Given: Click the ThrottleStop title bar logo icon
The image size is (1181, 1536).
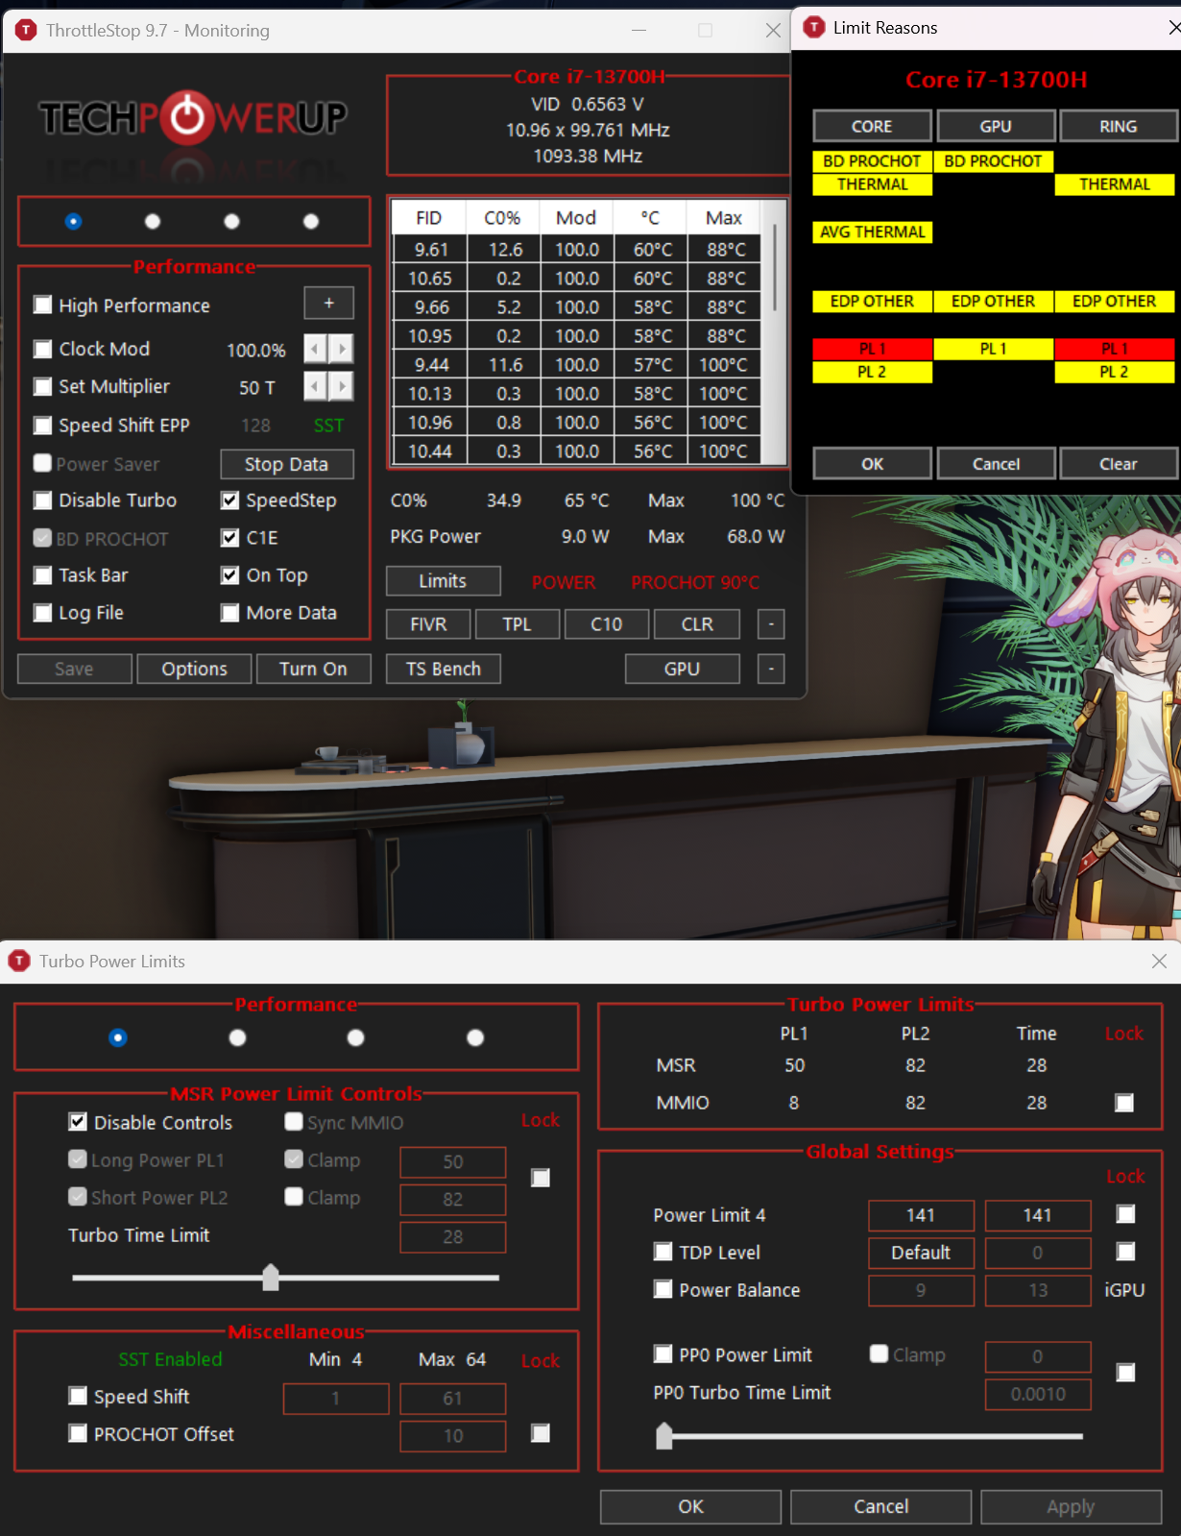Looking at the screenshot, I should [27, 30].
